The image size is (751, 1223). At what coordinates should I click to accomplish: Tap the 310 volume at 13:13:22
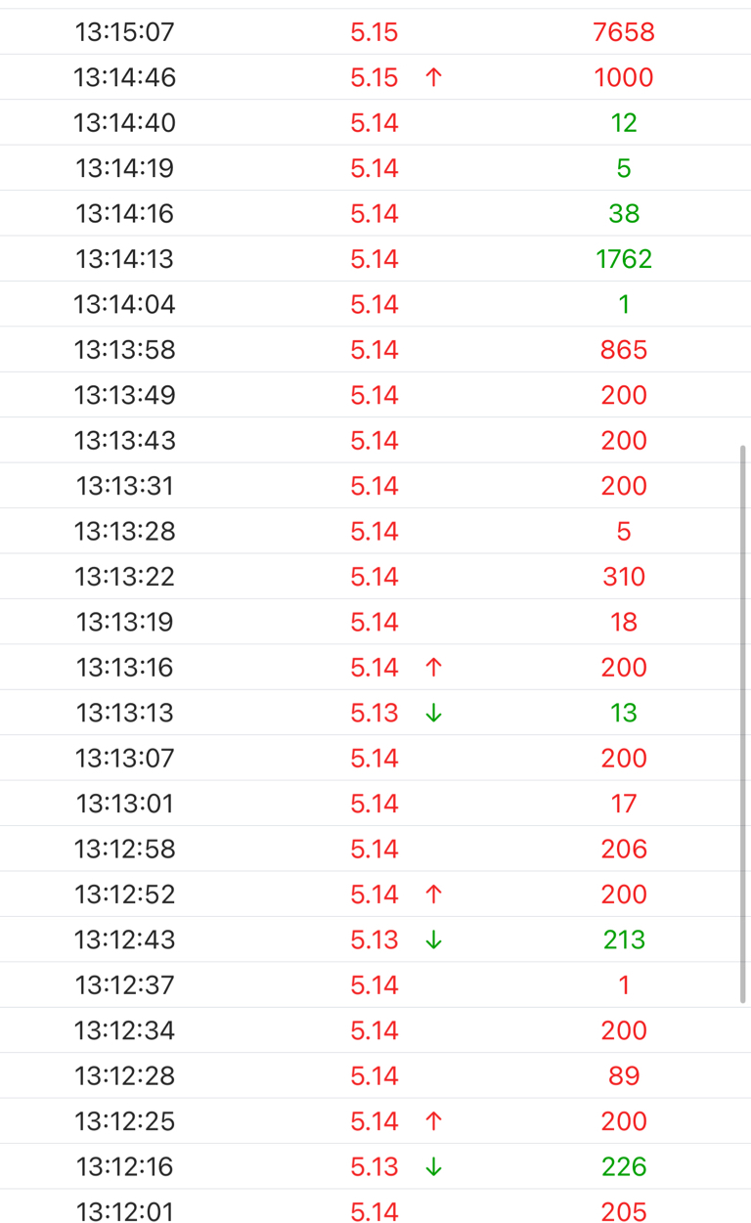pos(624,577)
